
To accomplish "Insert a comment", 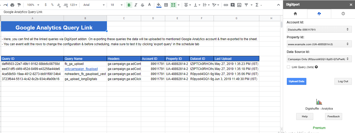I will click(233, 5).
